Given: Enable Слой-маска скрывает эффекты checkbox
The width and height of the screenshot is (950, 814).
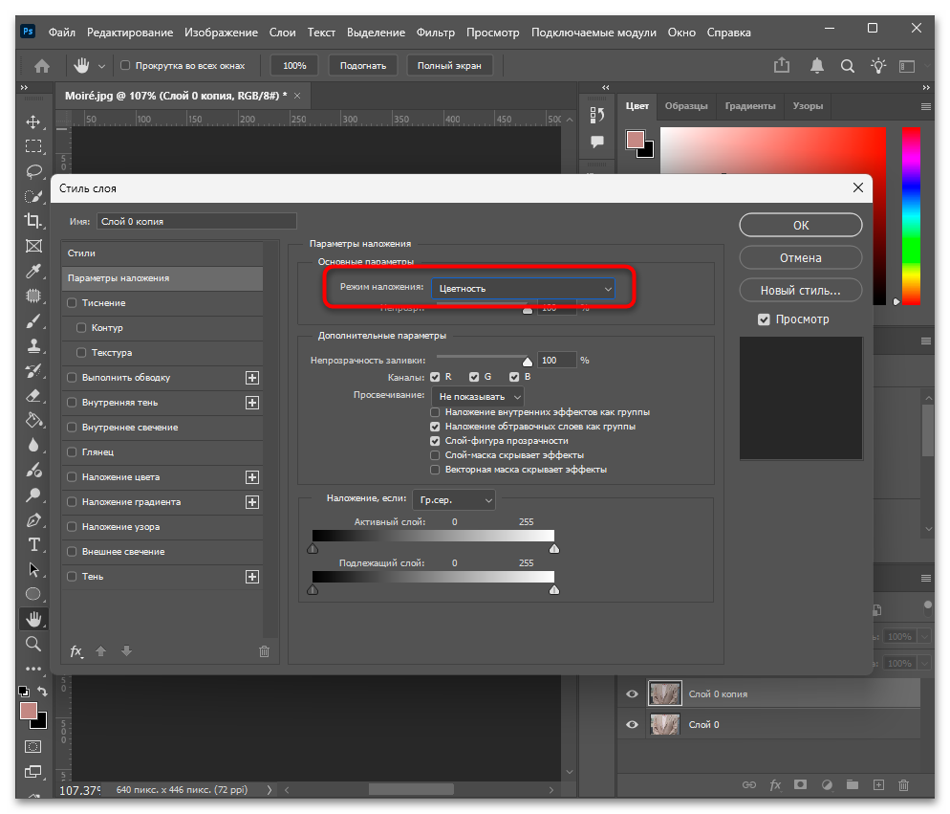Looking at the screenshot, I should [435, 455].
